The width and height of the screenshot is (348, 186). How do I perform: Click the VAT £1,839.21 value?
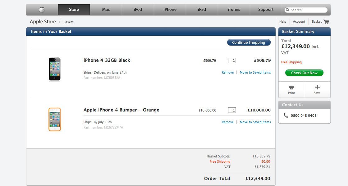[x=262, y=167]
